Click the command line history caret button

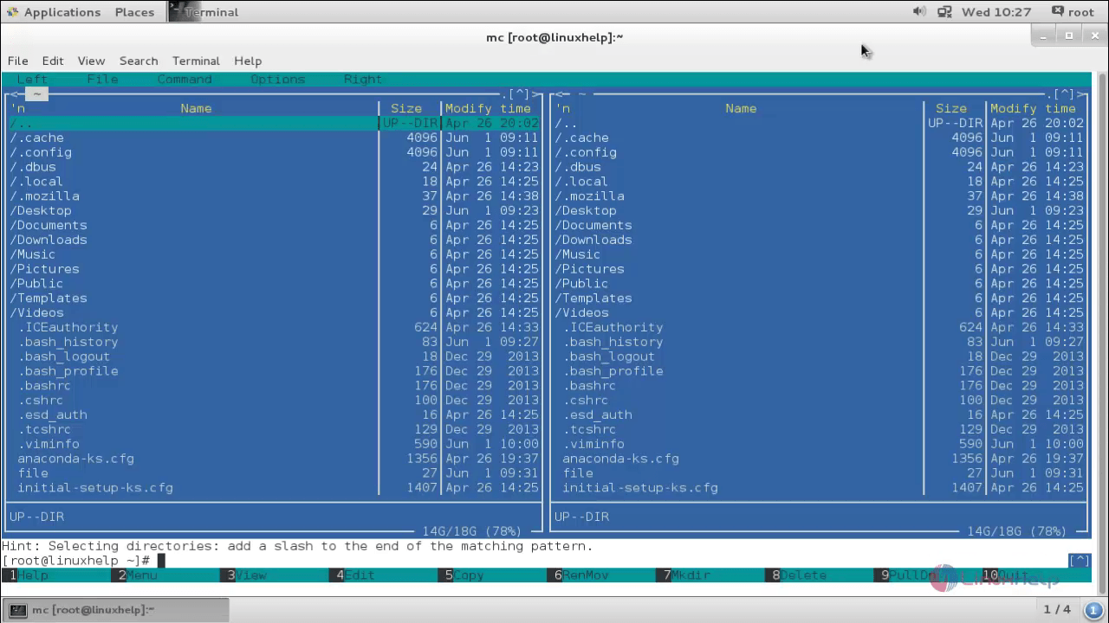[1079, 561]
